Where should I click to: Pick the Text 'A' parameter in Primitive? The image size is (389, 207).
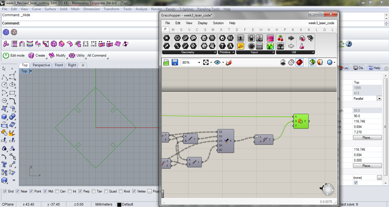[230, 46]
